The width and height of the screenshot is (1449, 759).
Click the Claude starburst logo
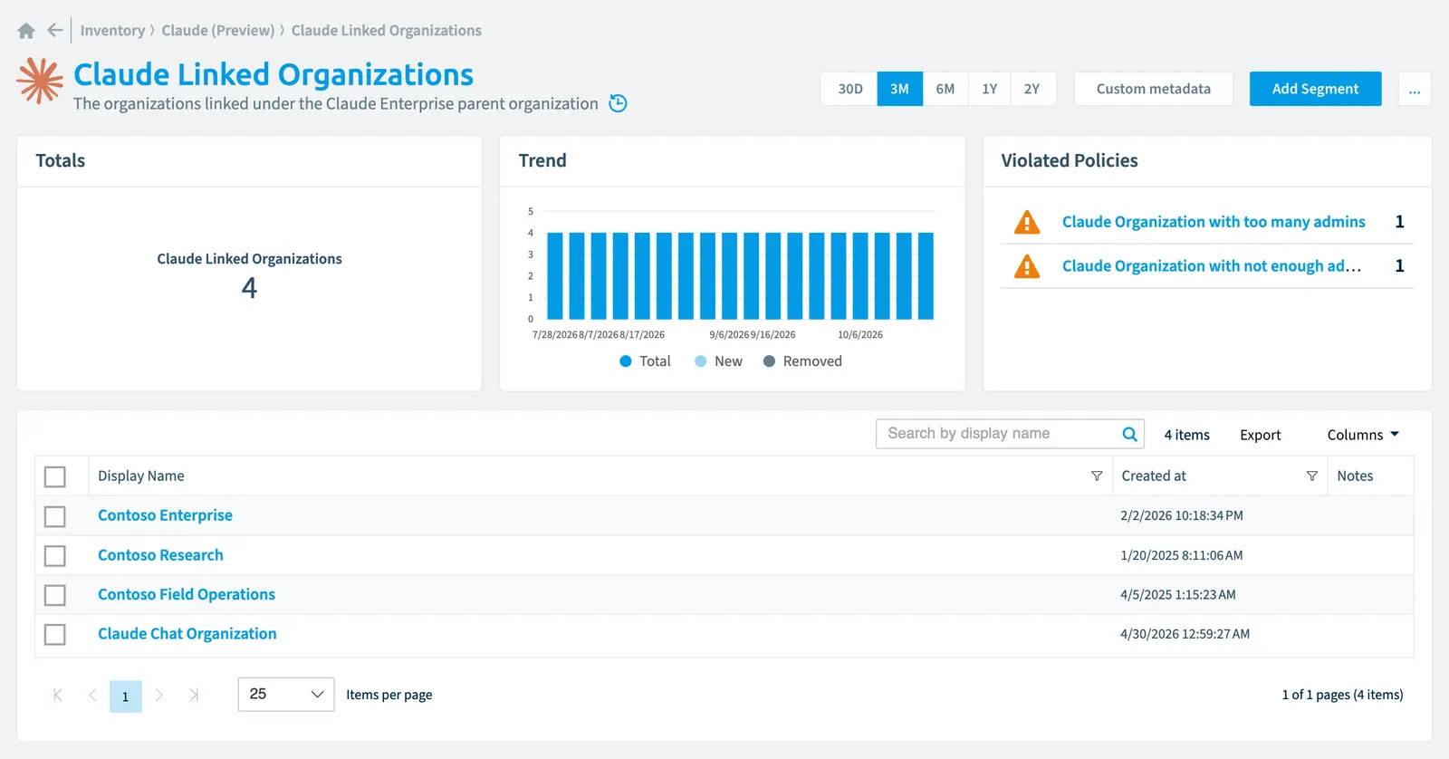(40, 81)
